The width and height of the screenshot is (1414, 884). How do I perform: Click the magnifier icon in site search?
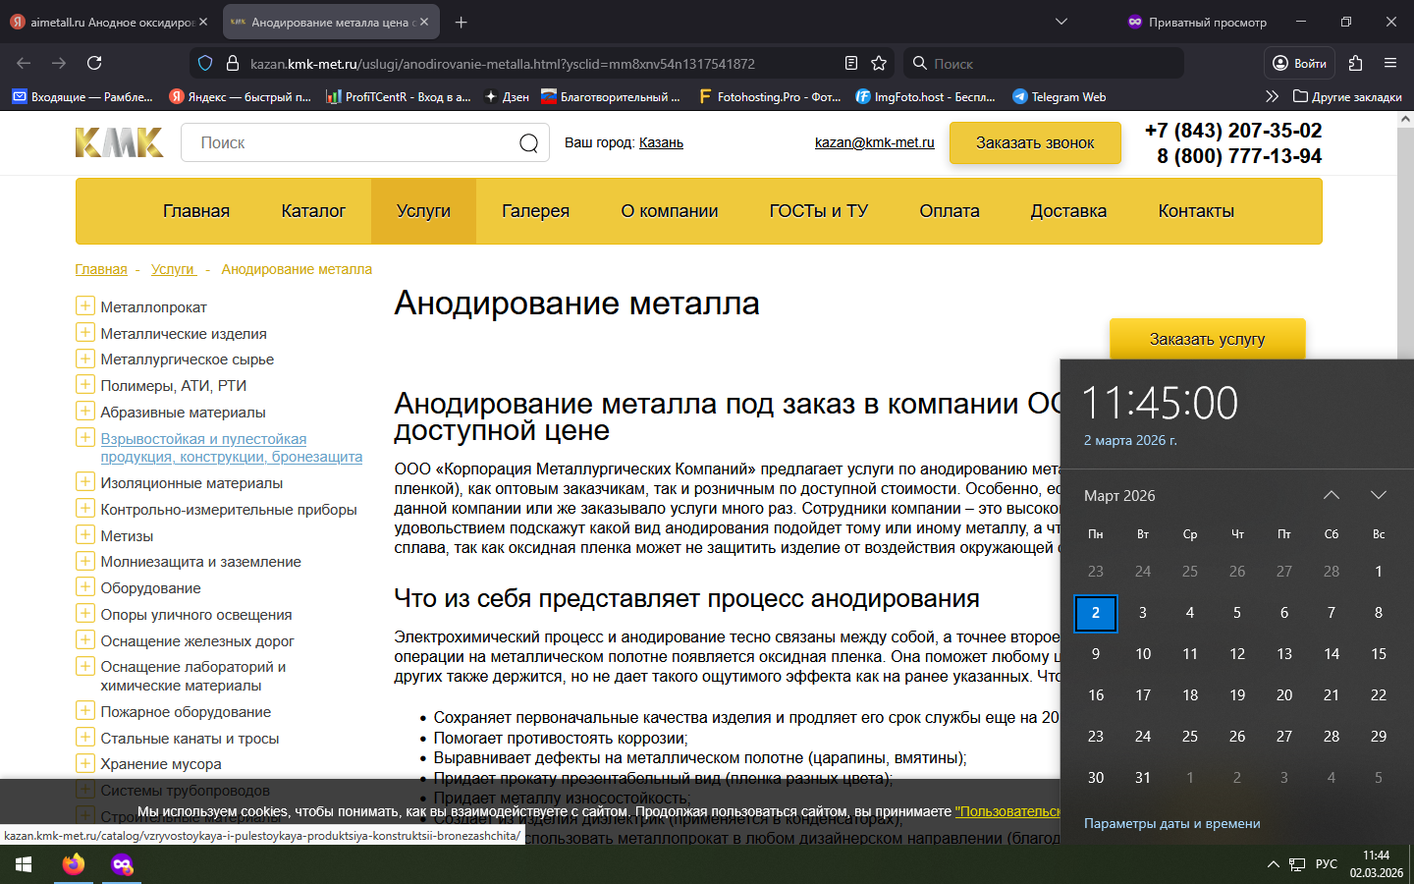(528, 143)
